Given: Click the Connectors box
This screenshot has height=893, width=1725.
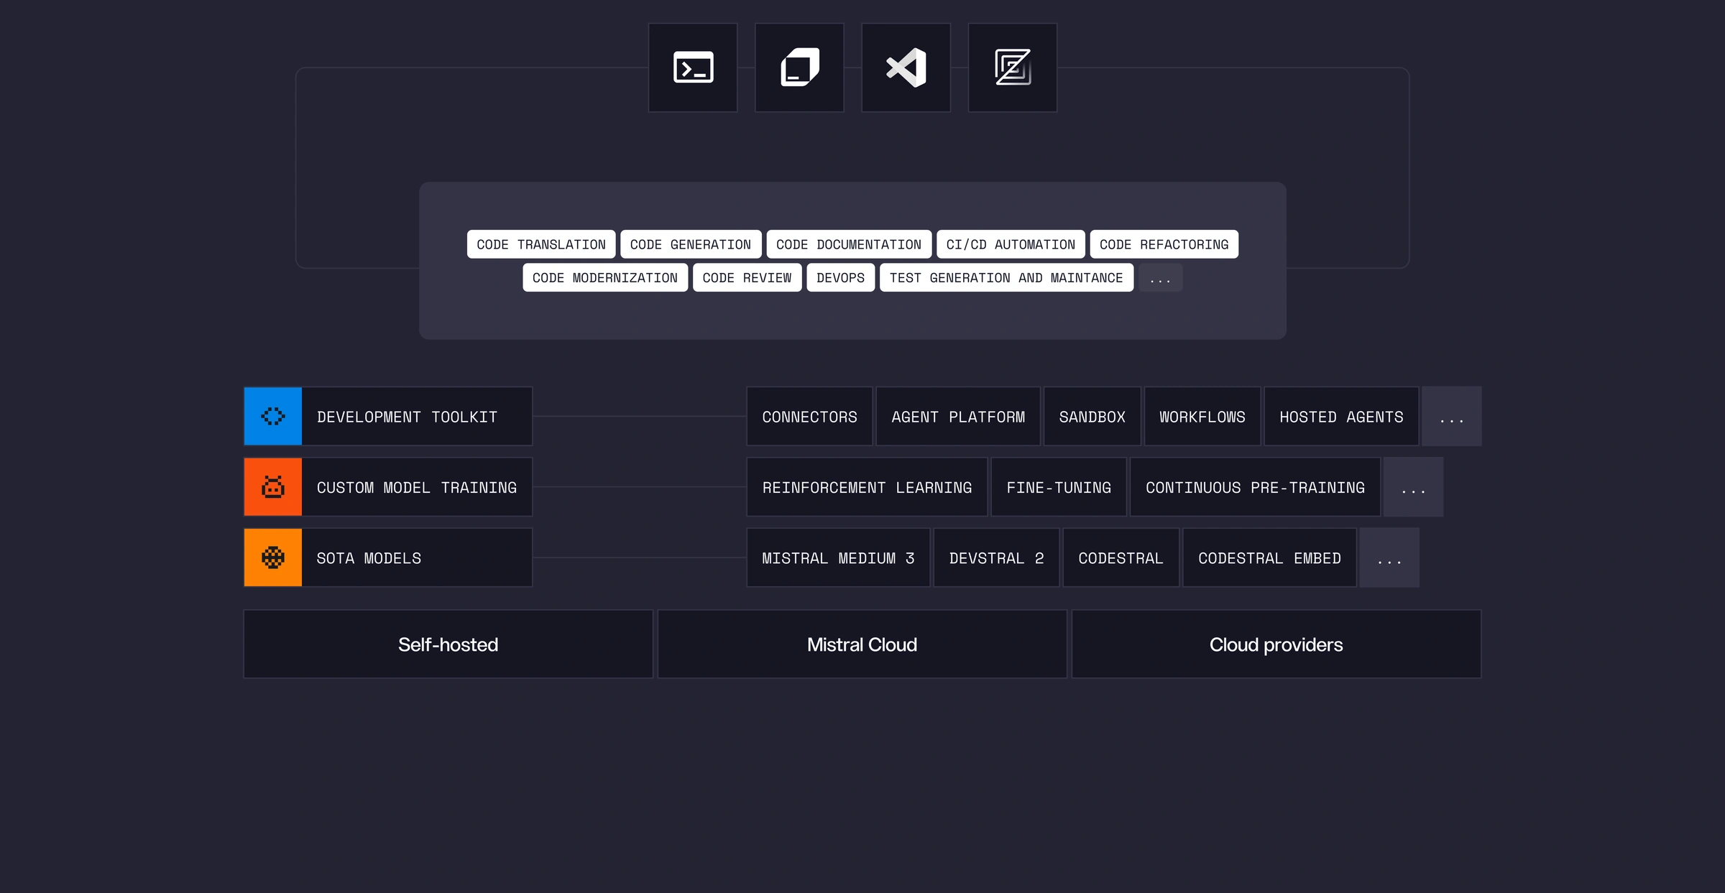Looking at the screenshot, I should point(809,416).
